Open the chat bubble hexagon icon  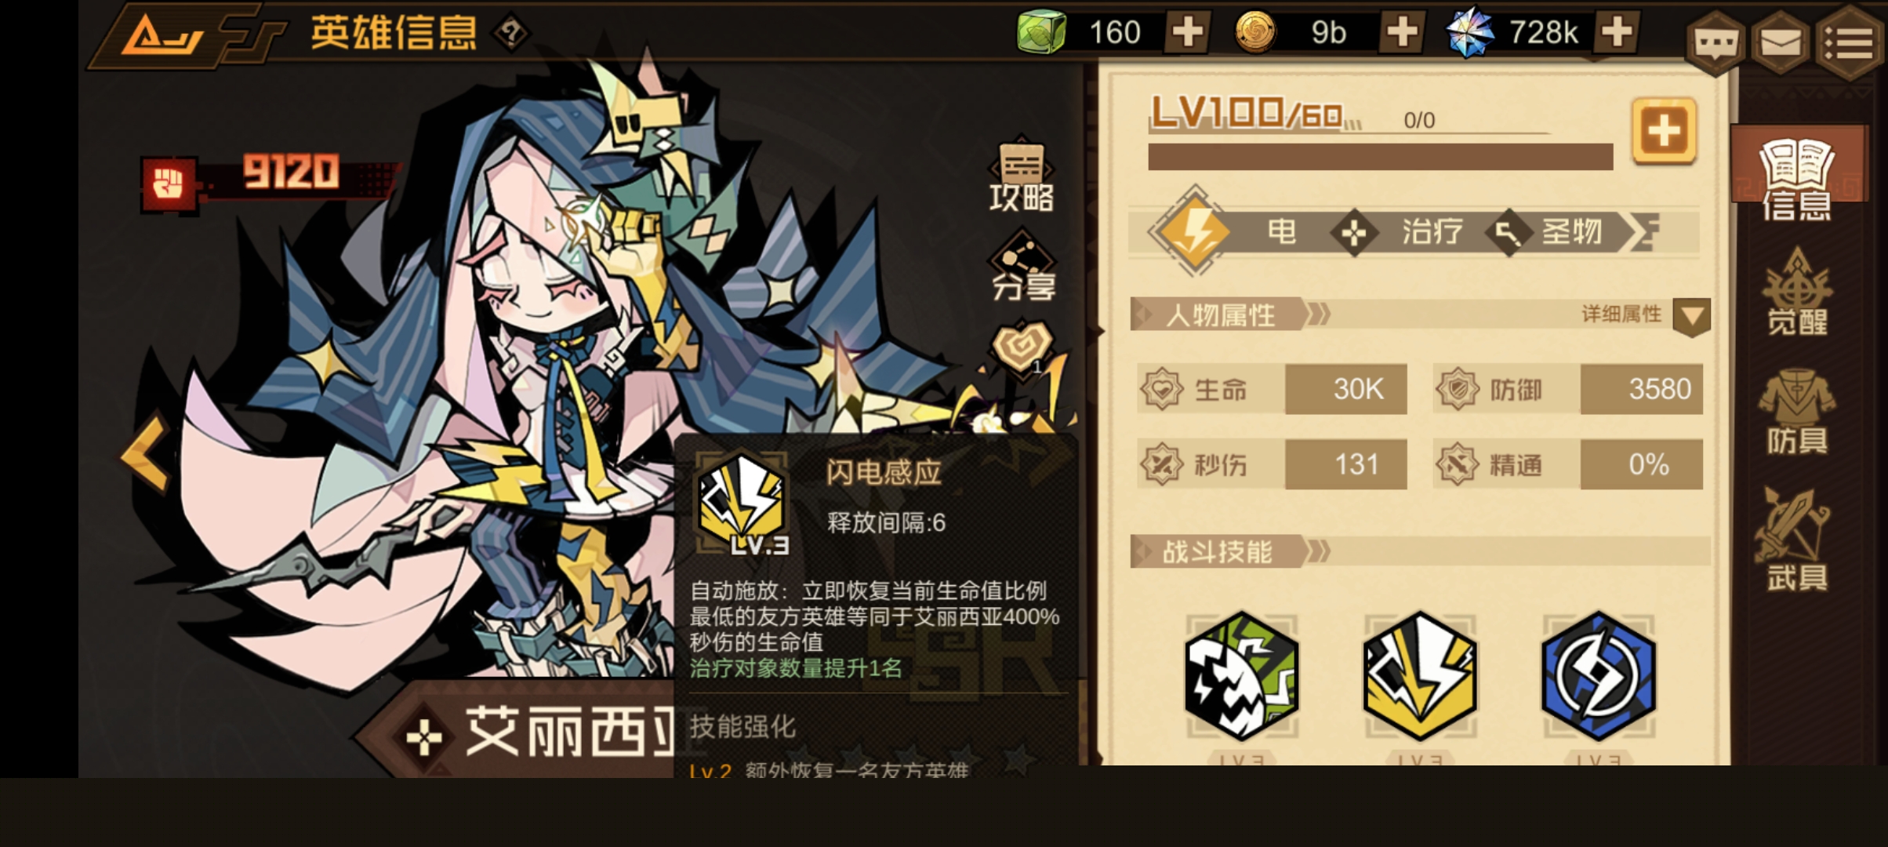tap(1714, 44)
